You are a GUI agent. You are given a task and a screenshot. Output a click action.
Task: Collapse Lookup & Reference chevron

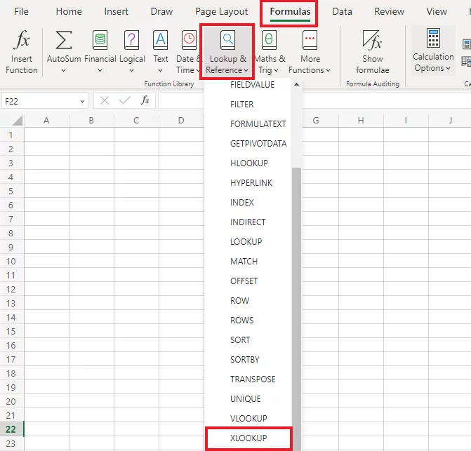(246, 71)
